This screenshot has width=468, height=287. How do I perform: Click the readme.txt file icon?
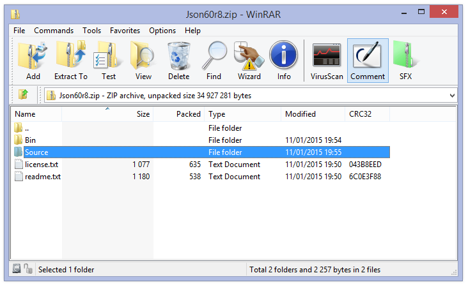pyautogui.click(x=19, y=176)
